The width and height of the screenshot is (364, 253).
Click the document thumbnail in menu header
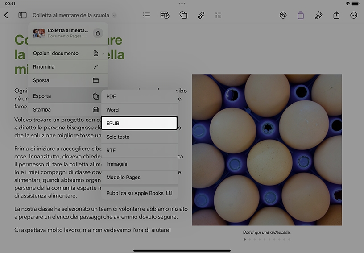tap(39, 33)
